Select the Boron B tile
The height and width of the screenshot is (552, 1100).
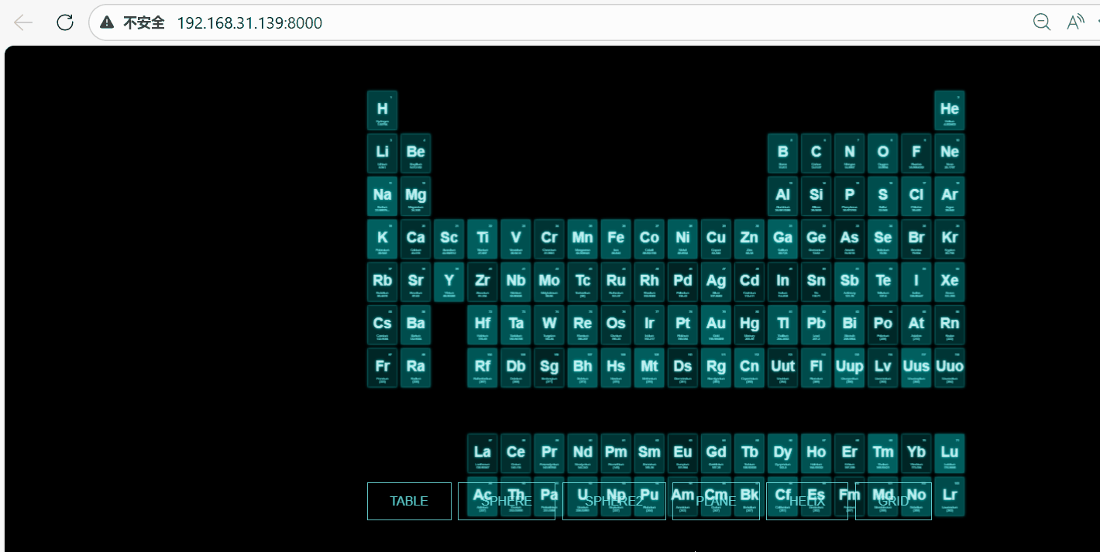(x=783, y=153)
